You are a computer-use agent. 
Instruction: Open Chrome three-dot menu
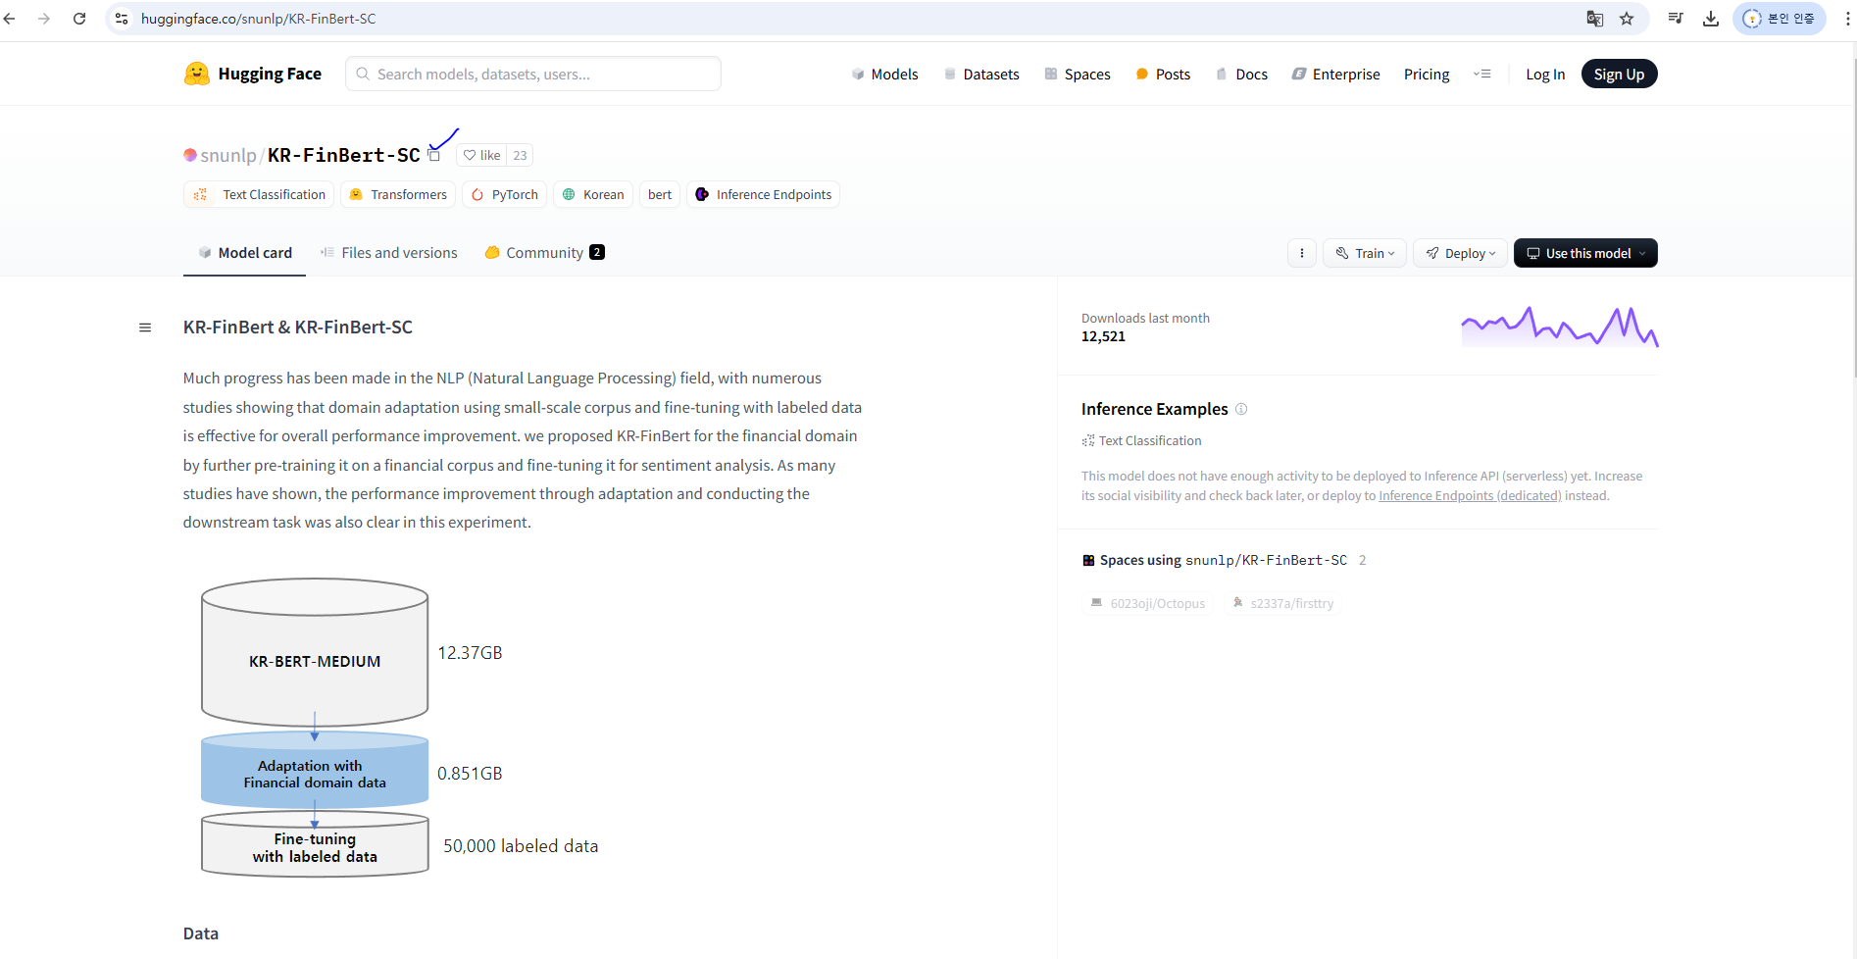[x=1848, y=19]
